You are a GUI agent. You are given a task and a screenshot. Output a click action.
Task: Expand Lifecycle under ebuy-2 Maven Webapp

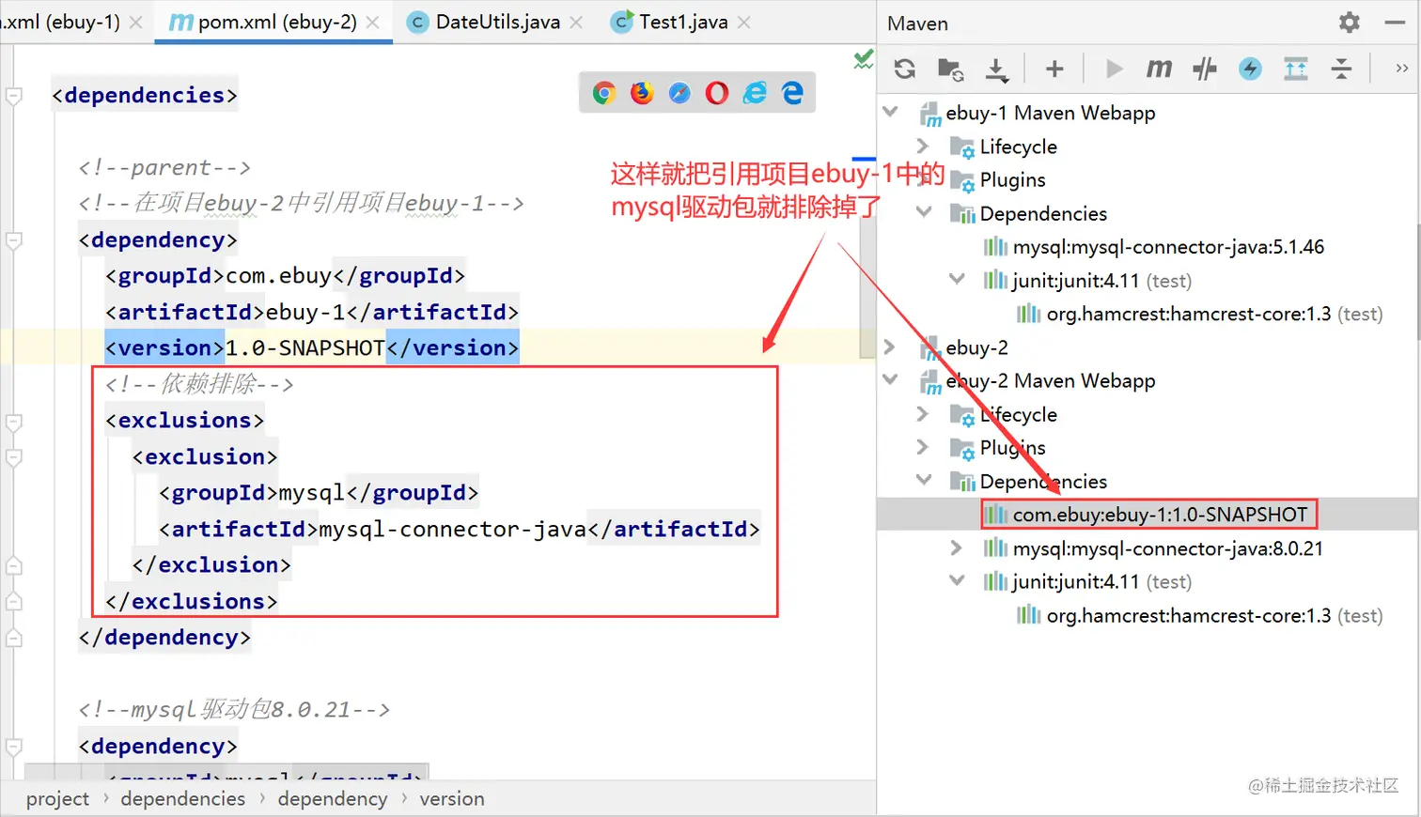[x=923, y=413]
